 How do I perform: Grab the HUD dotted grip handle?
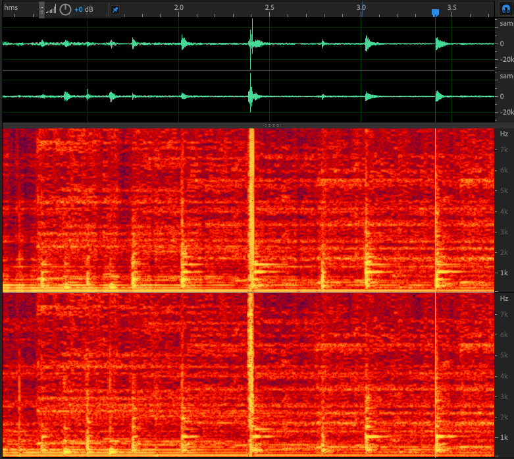(42, 9)
